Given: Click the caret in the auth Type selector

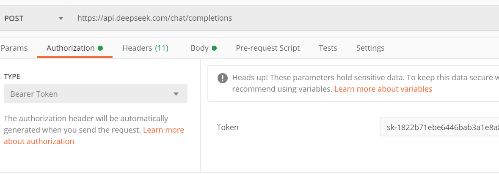Looking at the screenshot, I should 176,94.
